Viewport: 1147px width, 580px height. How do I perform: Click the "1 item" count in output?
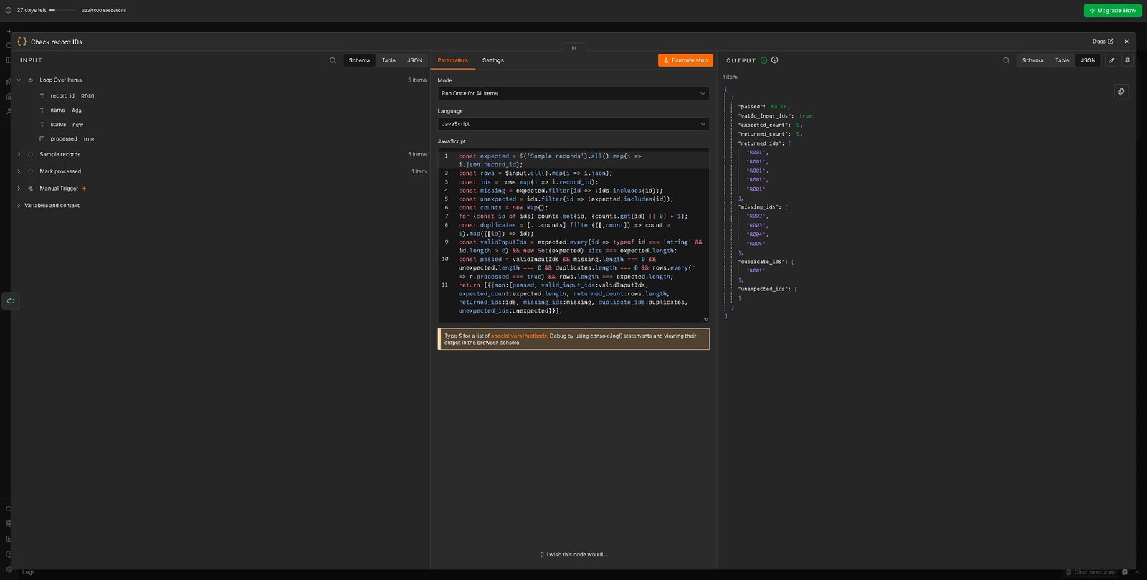coord(730,77)
